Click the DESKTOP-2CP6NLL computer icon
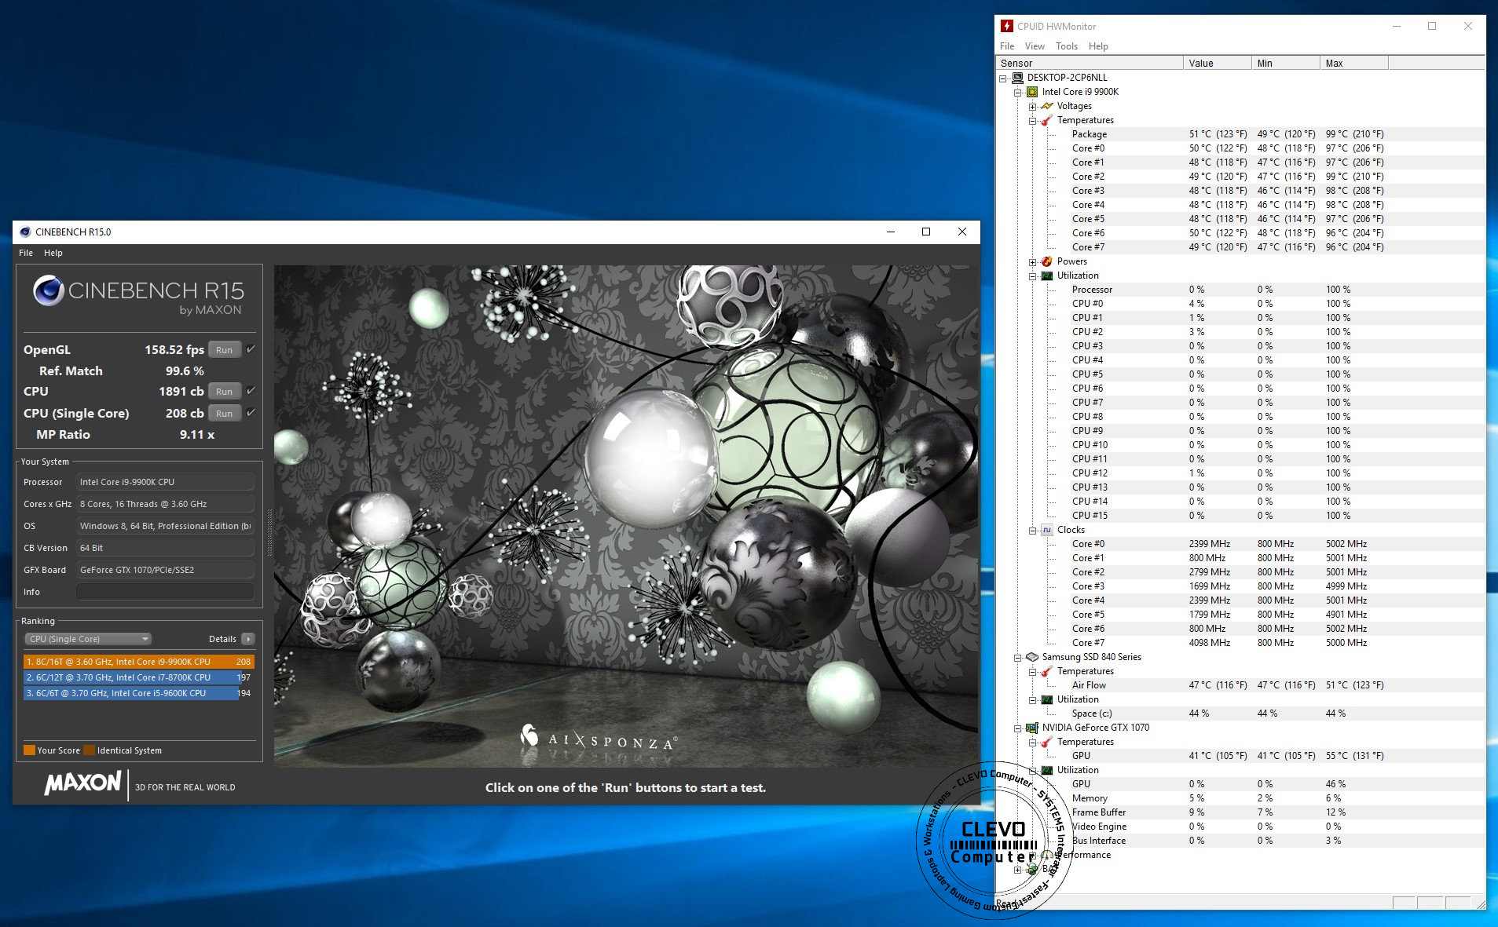This screenshot has width=1498, height=927. point(1017,78)
